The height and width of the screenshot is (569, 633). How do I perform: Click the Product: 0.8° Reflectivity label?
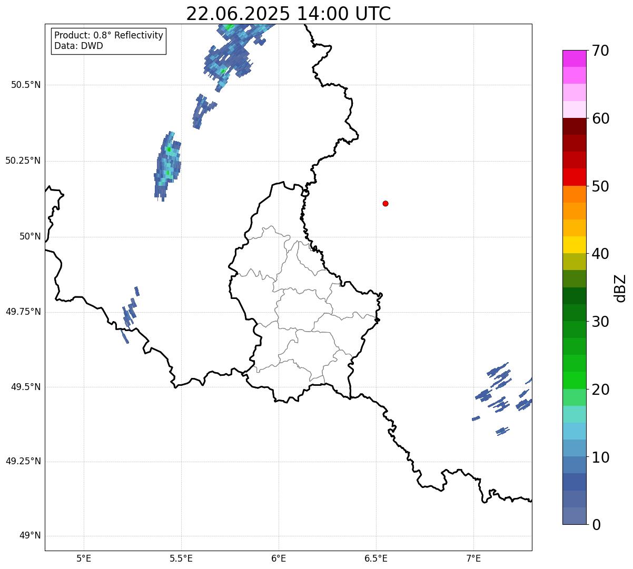(x=109, y=35)
